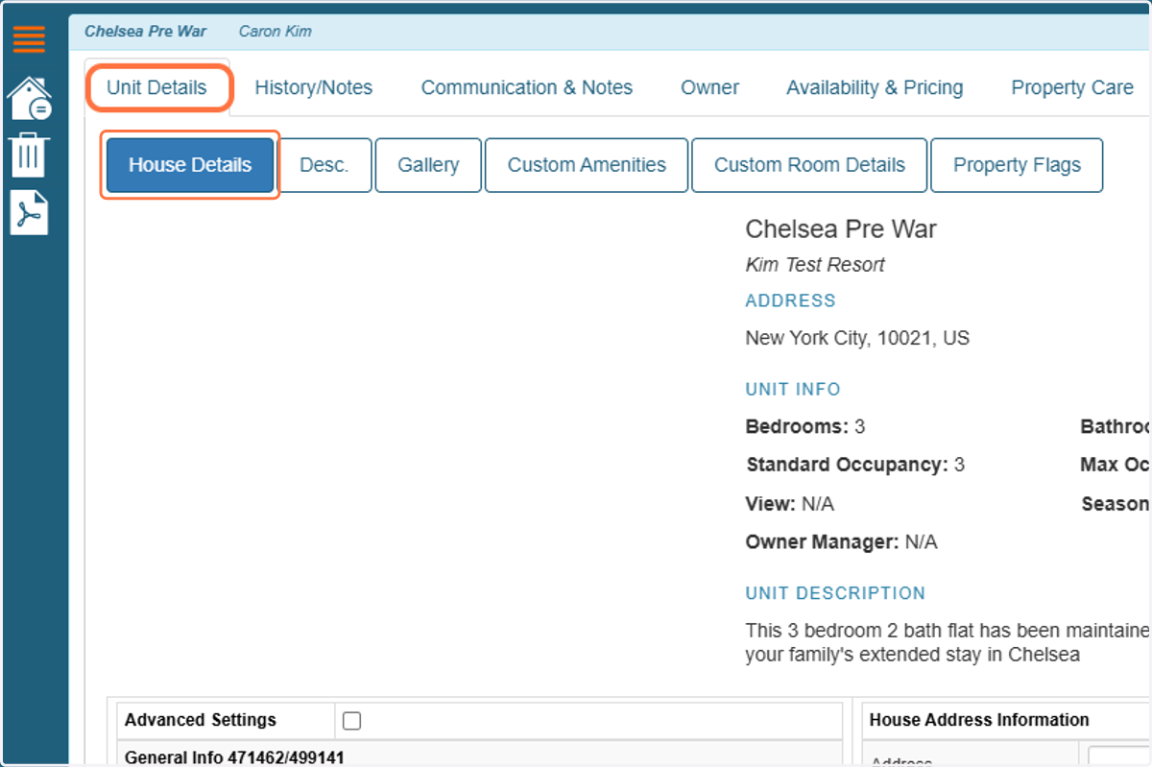Open Custom Room Details section
The image size is (1152, 767).
809,165
